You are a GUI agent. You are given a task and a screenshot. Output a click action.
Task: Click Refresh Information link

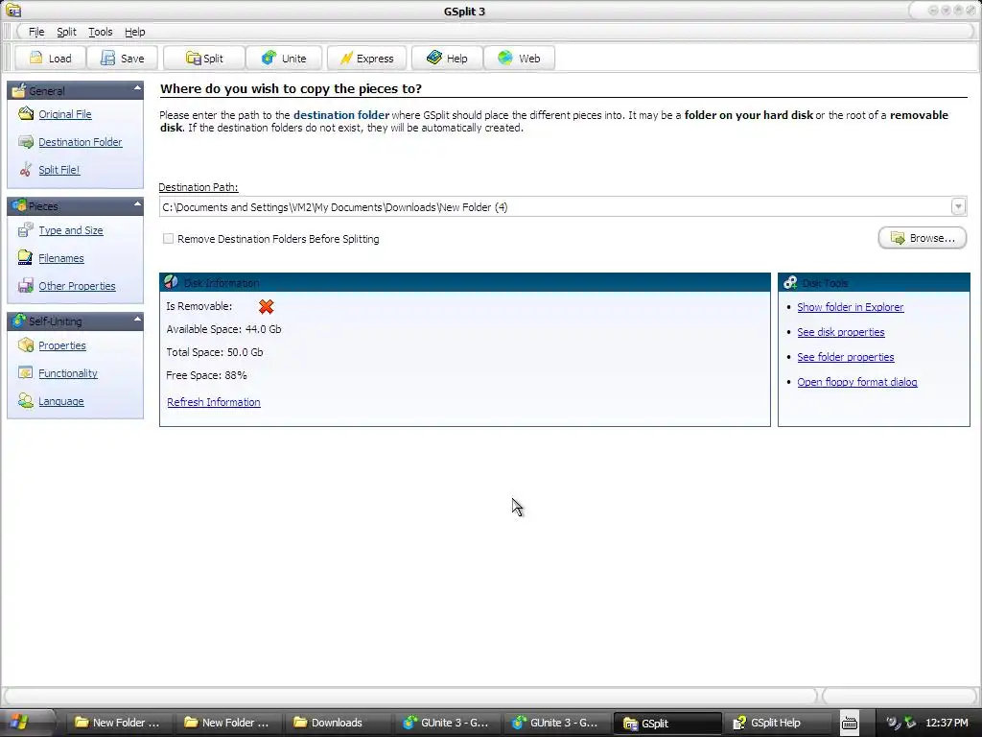[214, 402]
